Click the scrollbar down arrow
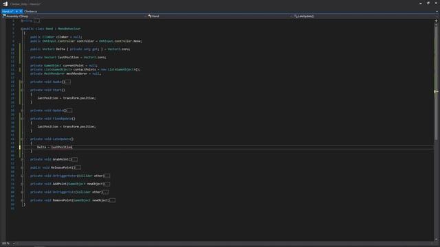The image size is (440, 247). click(x=436, y=239)
